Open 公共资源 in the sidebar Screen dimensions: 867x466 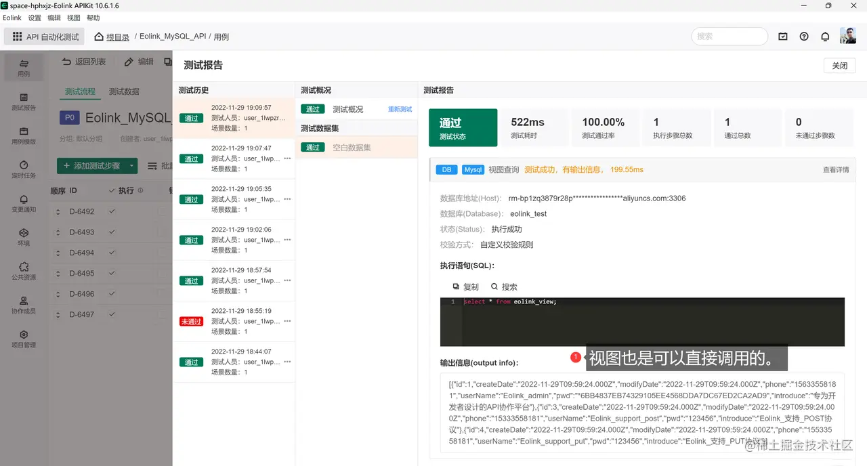click(24, 271)
